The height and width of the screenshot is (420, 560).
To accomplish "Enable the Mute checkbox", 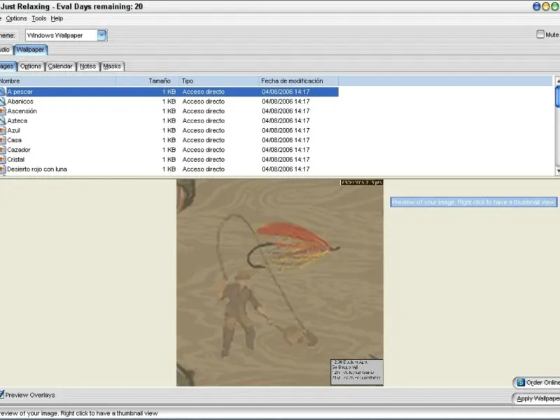I will [x=540, y=34].
